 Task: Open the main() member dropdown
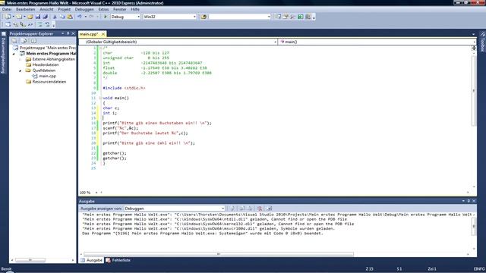coord(475,42)
